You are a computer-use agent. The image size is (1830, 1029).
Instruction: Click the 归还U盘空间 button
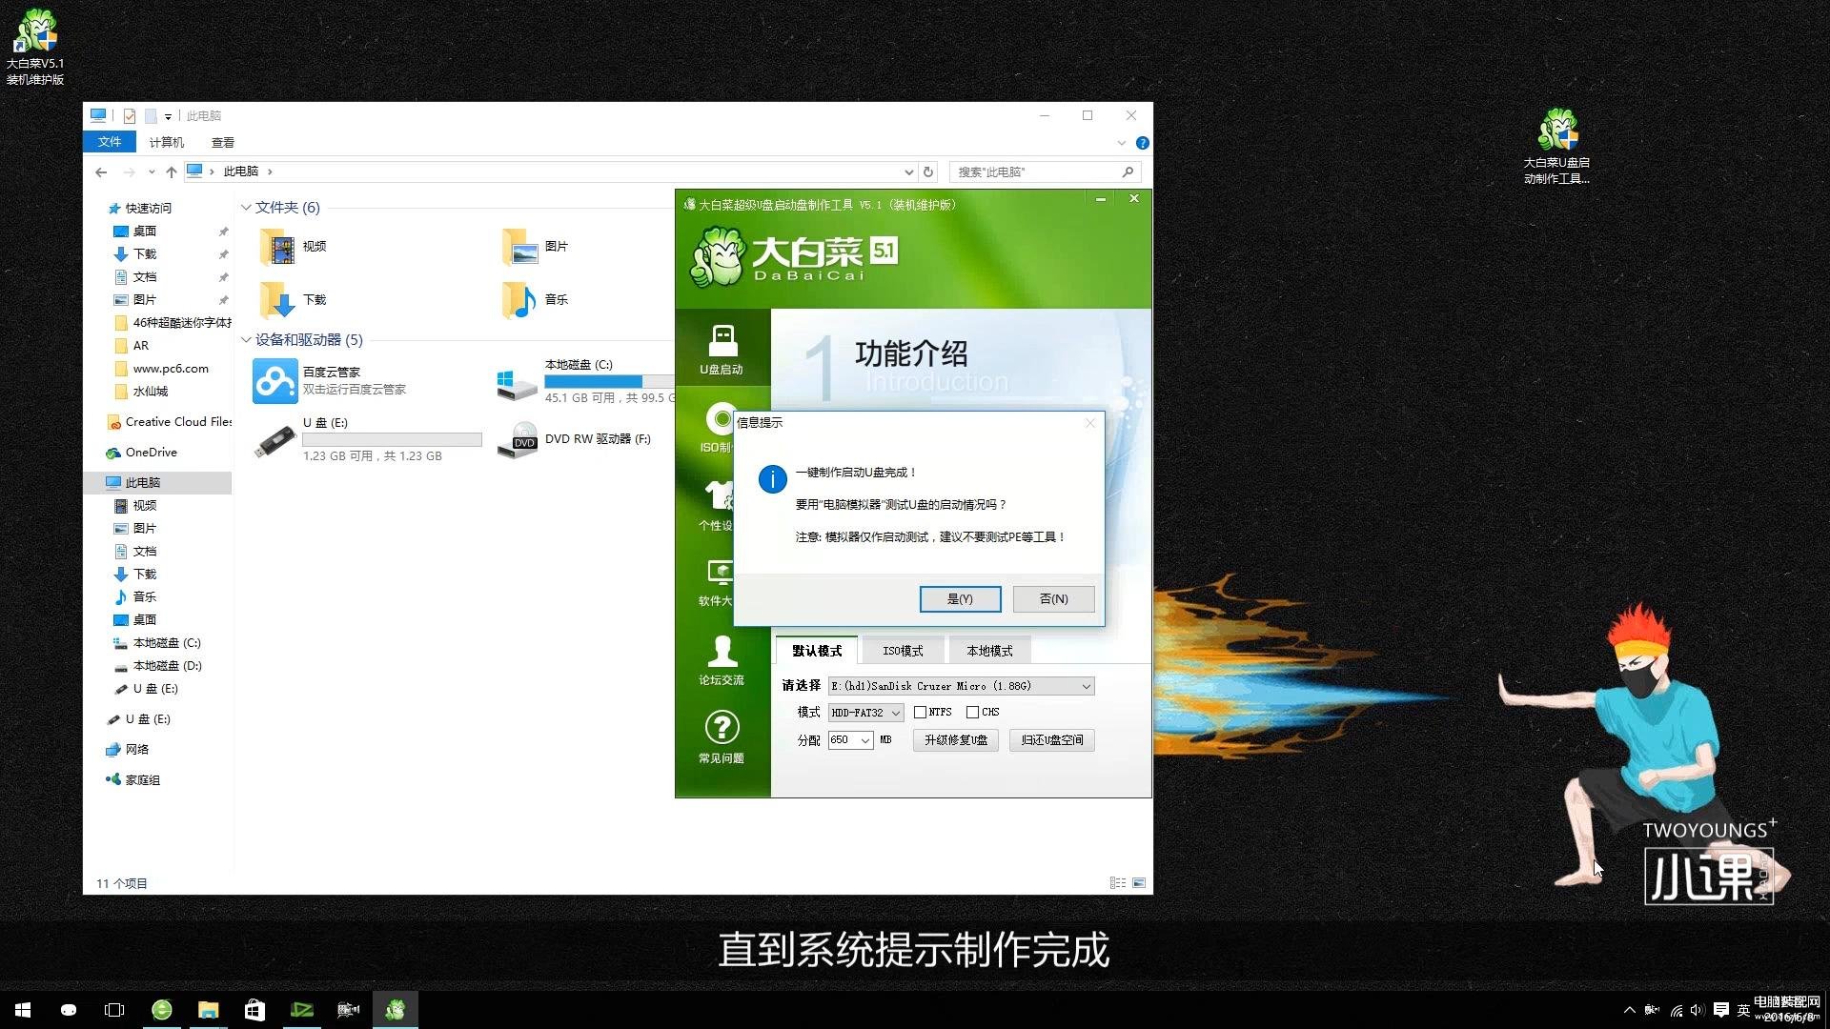click(1052, 740)
